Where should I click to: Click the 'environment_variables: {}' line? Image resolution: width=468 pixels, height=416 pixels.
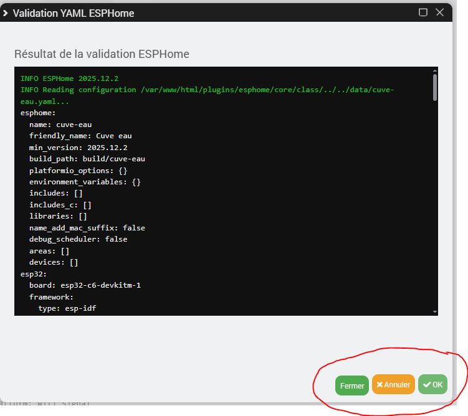pyautogui.click(x=85, y=182)
